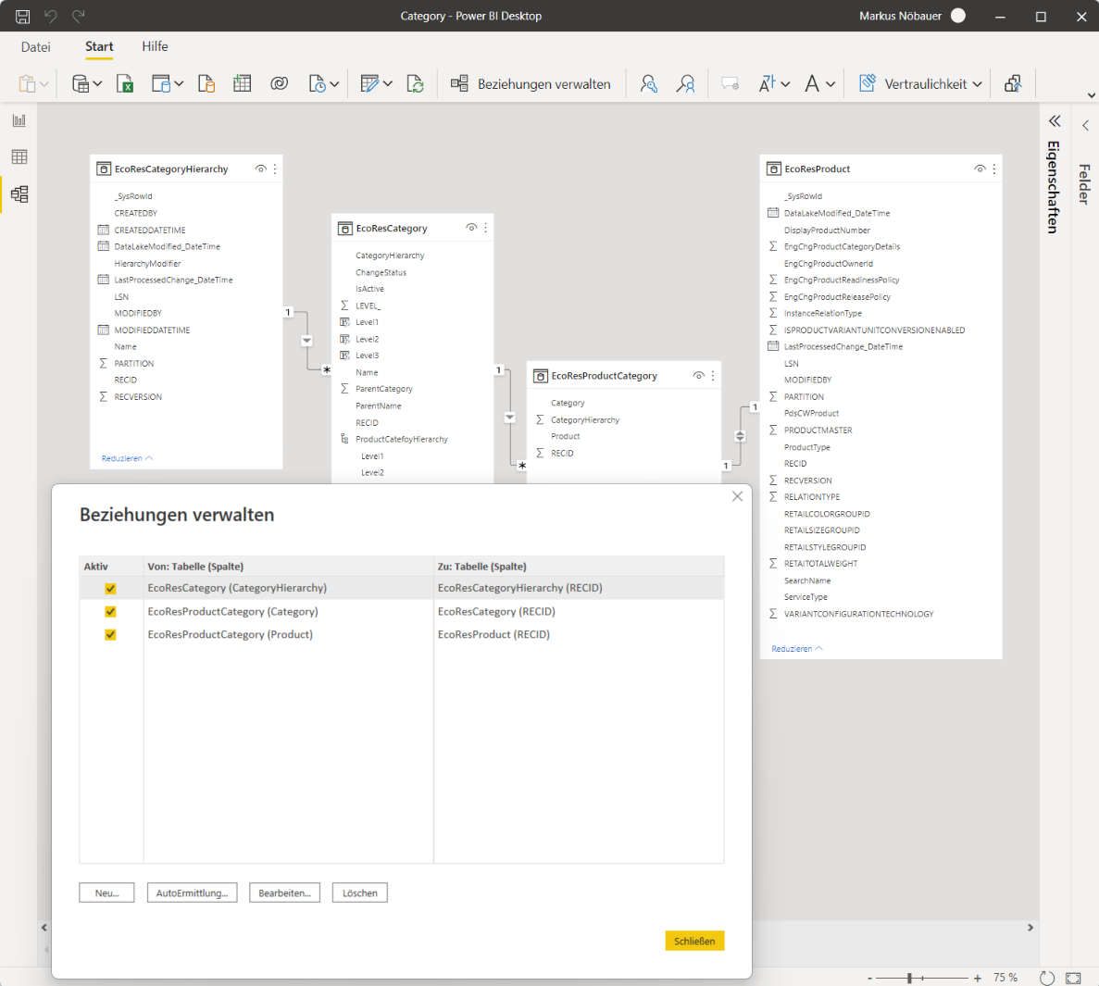Click the fit to page icon
Viewport: 1099px width, 986px height.
[1073, 978]
